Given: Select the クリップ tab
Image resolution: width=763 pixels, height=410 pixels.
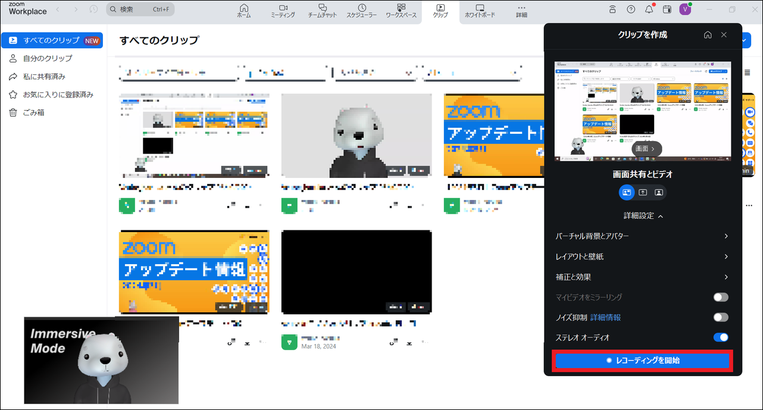Looking at the screenshot, I should click(440, 11).
